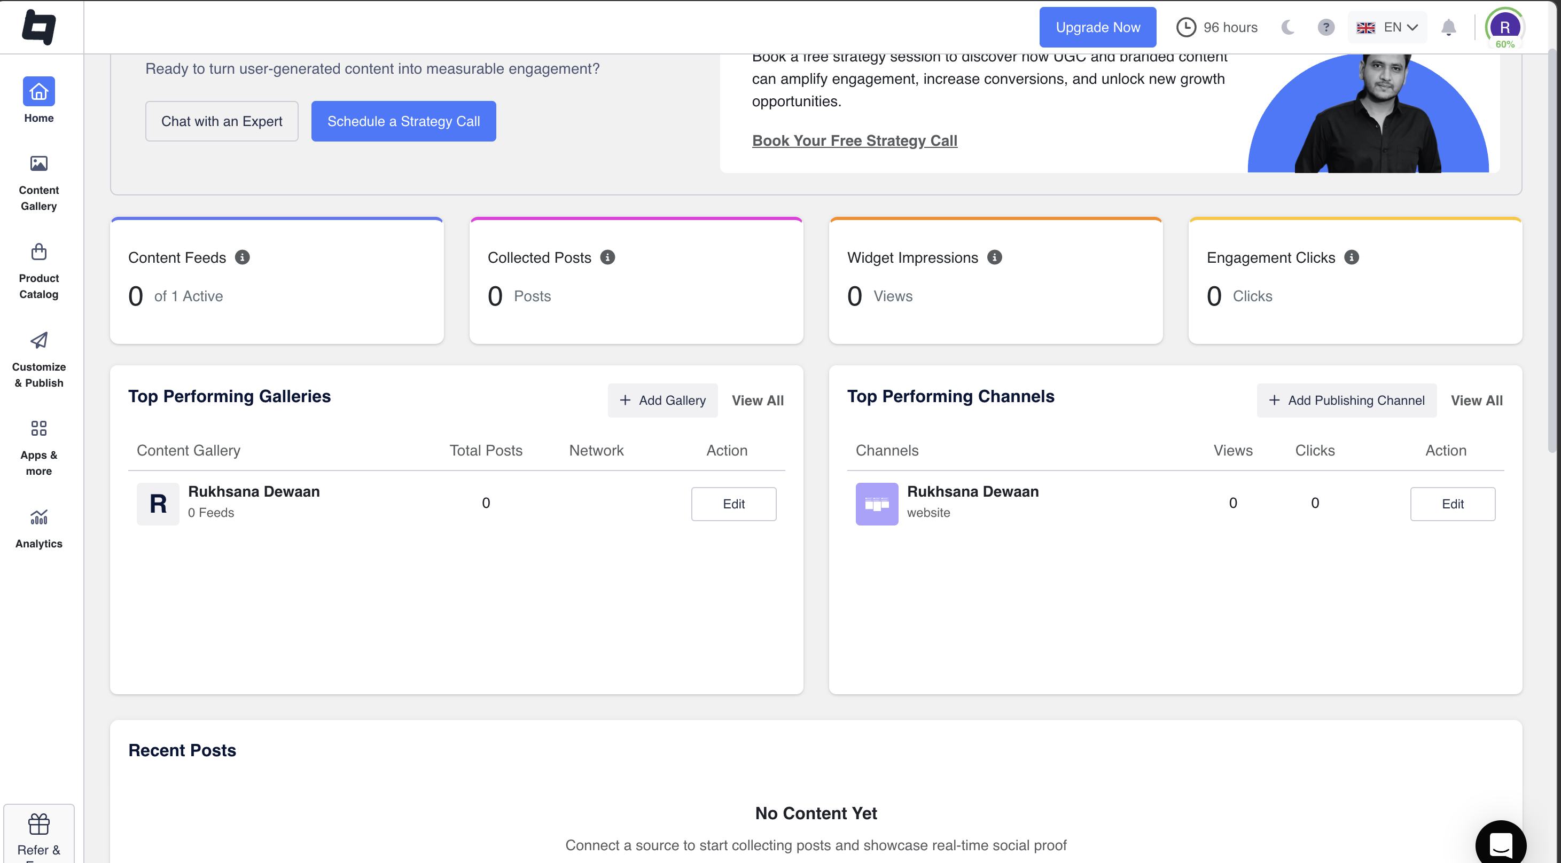
Task: Open the Content Gallery sidebar icon
Action: click(38, 163)
